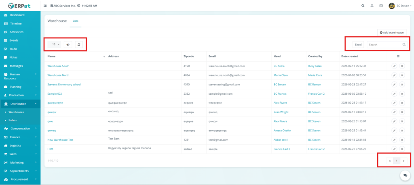Screen dimensions: 414x185
Task: Click the Add warehouse button
Action: [x=392, y=32]
